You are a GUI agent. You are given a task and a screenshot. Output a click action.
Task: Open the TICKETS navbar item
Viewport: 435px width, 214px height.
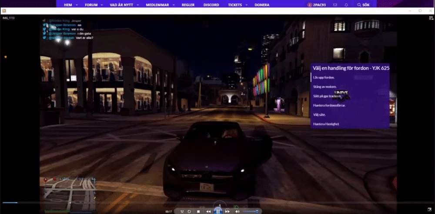point(235,5)
